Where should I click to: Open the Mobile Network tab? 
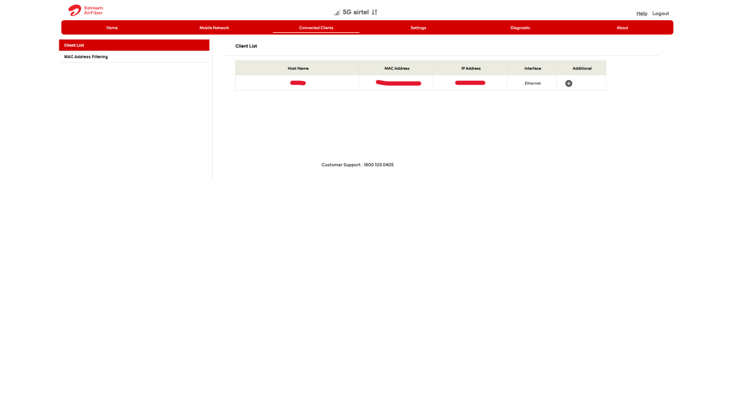[214, 28]
